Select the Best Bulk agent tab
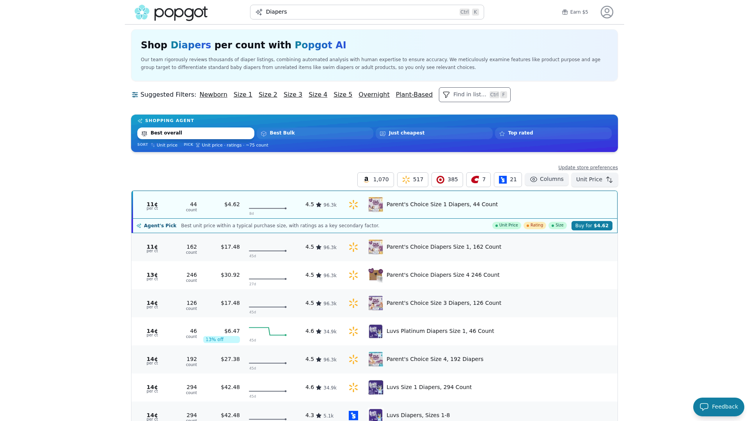Image resolution: width=749 pixels, height=421 pixels. pos(315,133)
